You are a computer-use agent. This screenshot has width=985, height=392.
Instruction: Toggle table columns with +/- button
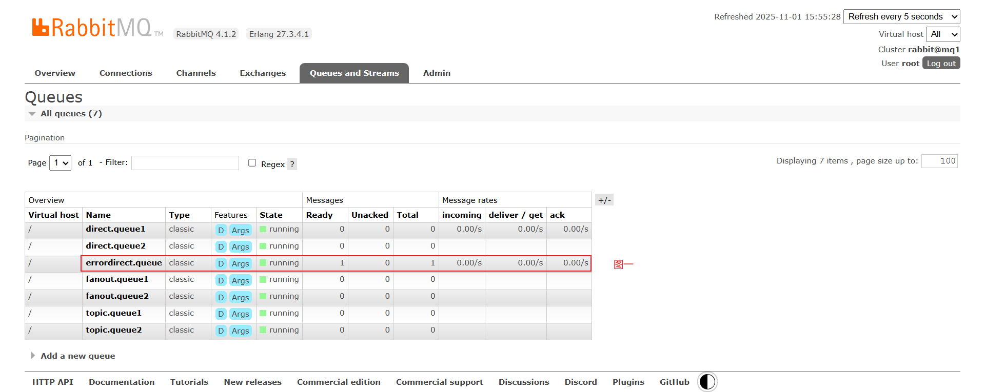tap(604, 200)
